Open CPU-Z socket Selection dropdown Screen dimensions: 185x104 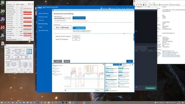point(14,70)
